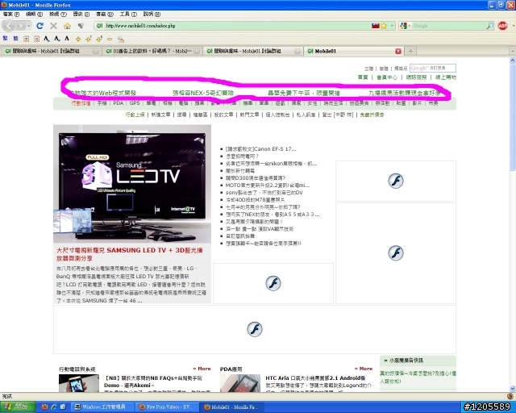Switch to Mobile01 Firefox taskbar button
Screen dimensions: 516x413
pyautogui.click(x=231, y=407)
